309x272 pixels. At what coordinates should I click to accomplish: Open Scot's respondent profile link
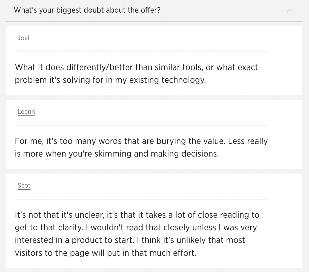point(24,185)
